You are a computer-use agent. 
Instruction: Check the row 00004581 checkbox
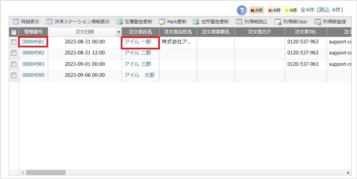click(x=14, y=42)
